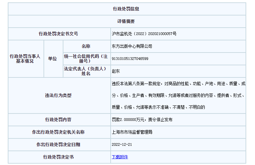Open the 下载附件 download link
Screen dimensions: 255x165
click(120, 157)
